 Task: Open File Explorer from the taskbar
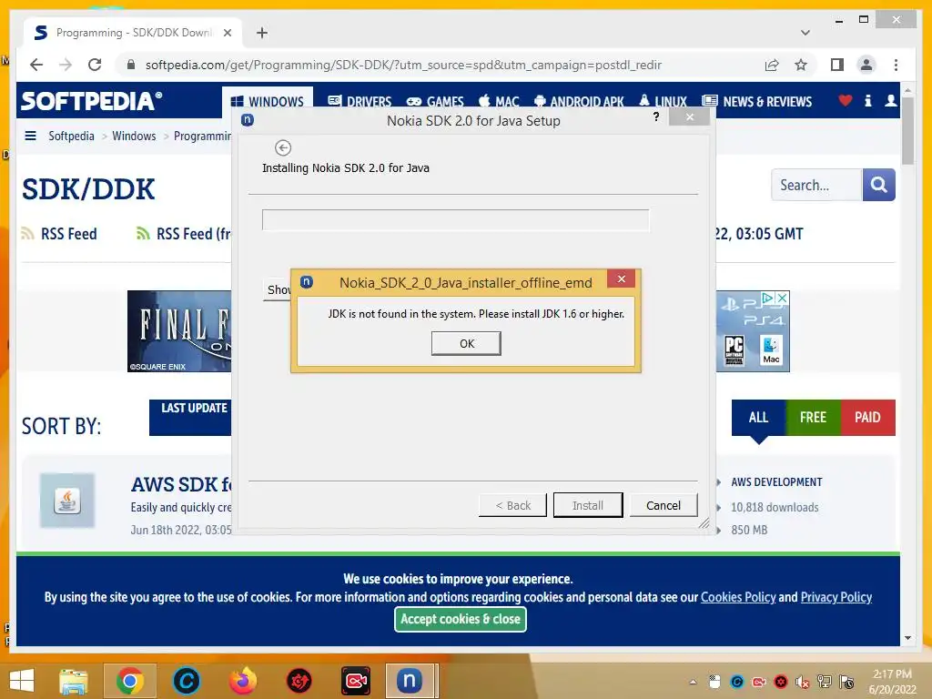coord(73,681)
